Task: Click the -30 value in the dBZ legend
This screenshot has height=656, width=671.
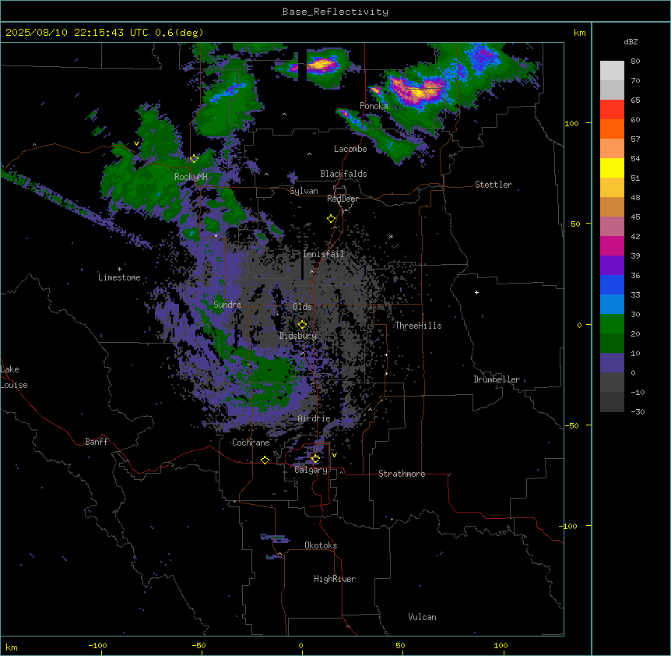Action: (x=638, y=411)
